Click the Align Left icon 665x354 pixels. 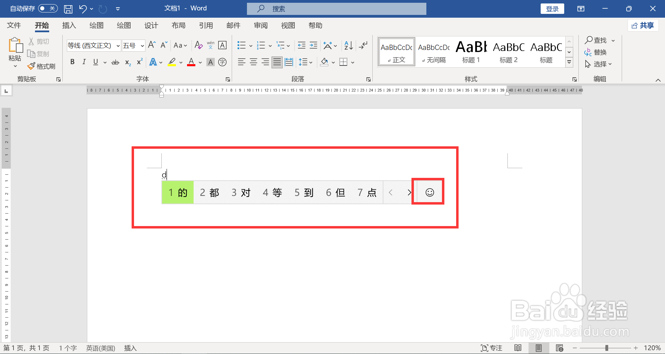tap(241, 62)
